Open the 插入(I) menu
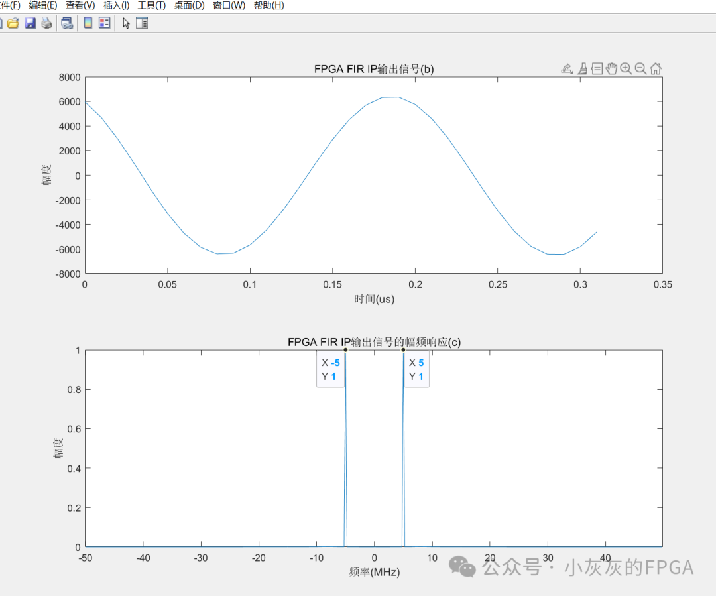Screen dimensions: 716x596 point(117,5)
